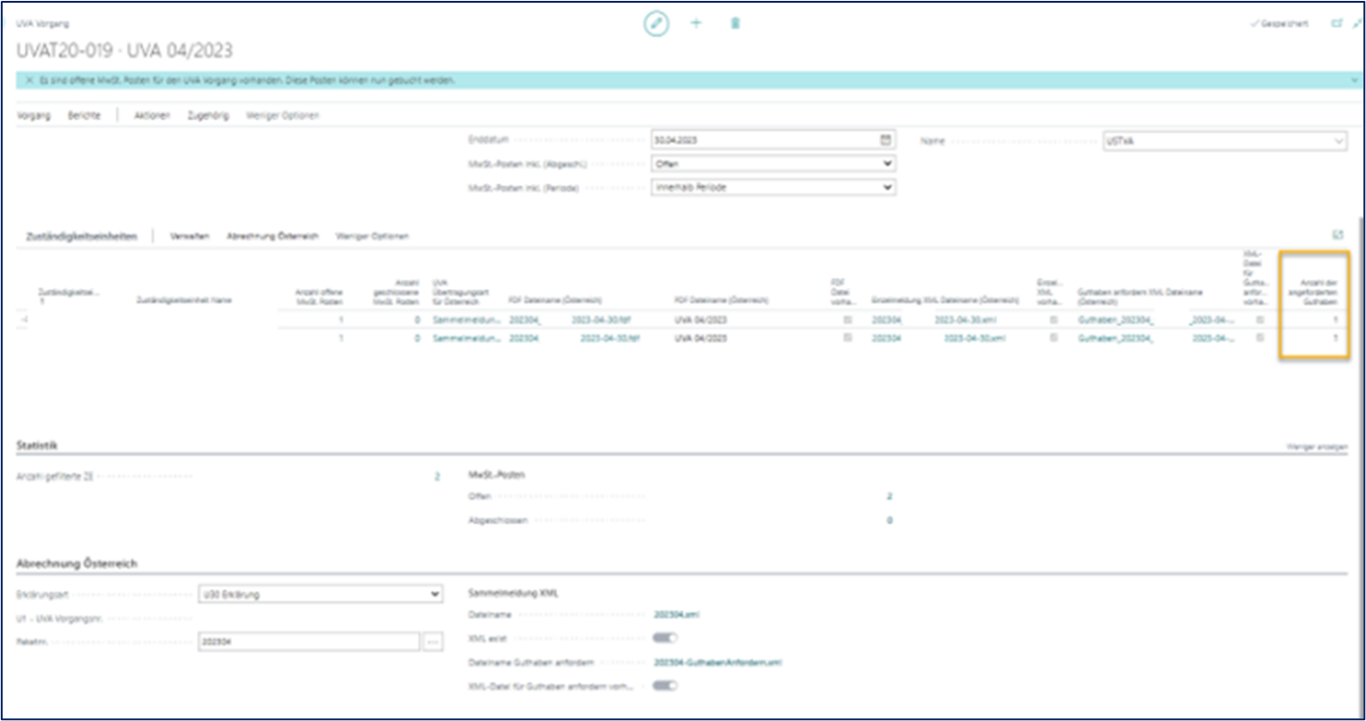Open the Berichte menu
Viewport: 1366px width, 721px height.
pos(84,116)
